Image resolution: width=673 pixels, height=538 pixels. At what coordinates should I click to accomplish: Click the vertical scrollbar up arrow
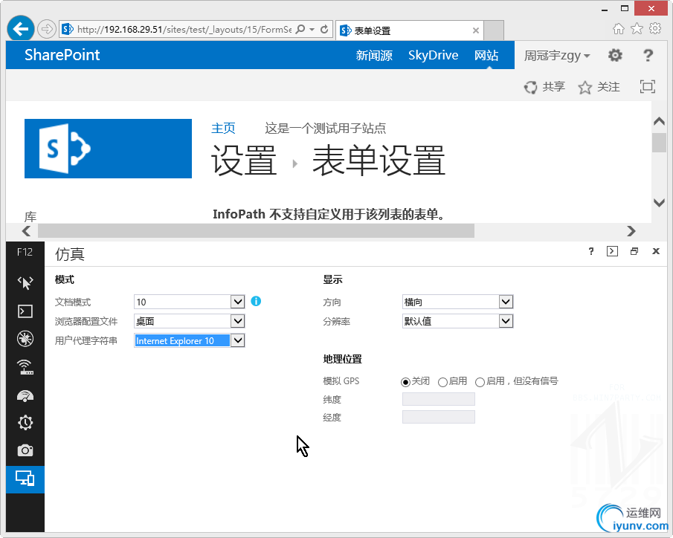tap(659, 121)
